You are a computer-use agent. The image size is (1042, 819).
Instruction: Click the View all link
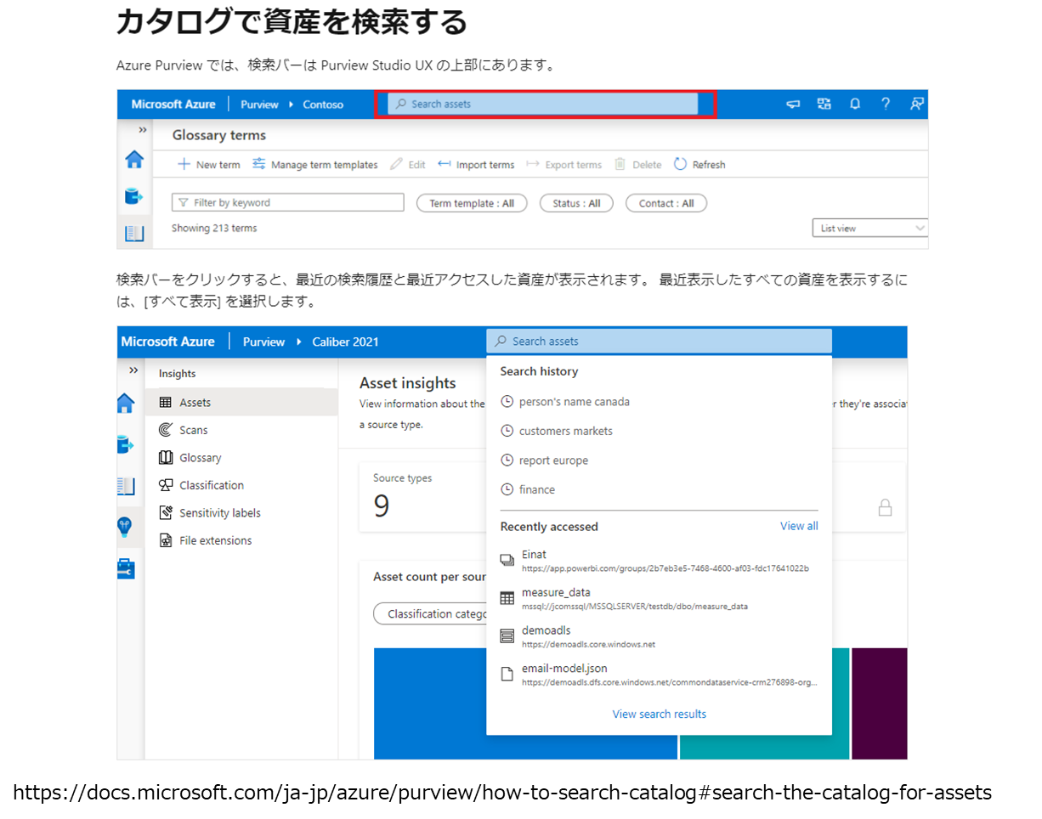(x=799, y=526)
